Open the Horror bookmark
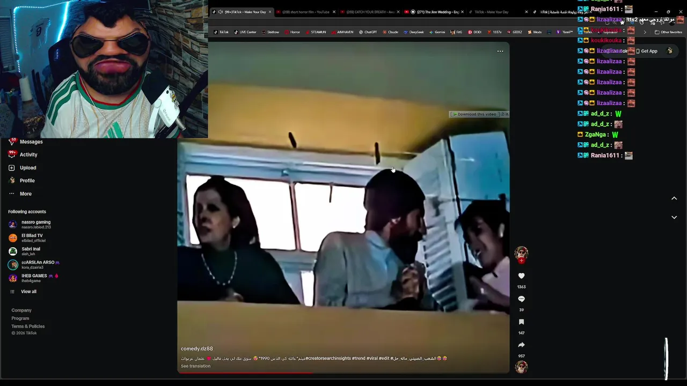Screen dimensions: 687x386 [x=293, y=32]
